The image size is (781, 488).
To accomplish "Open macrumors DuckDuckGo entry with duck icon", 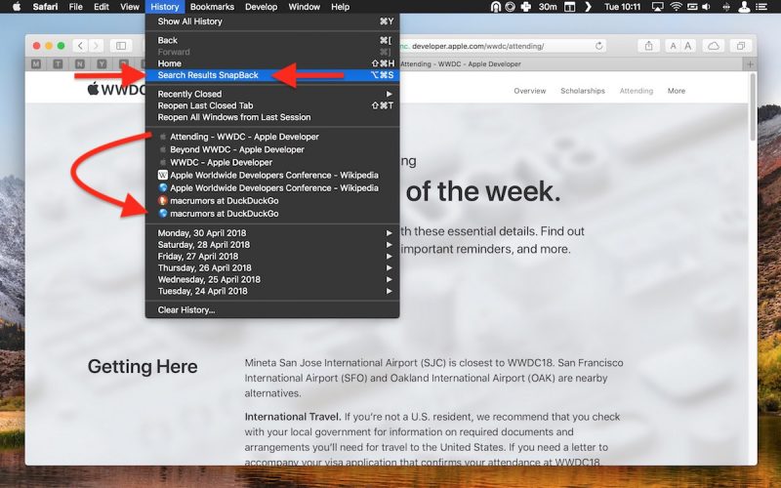I will click(x=272, y=201).
